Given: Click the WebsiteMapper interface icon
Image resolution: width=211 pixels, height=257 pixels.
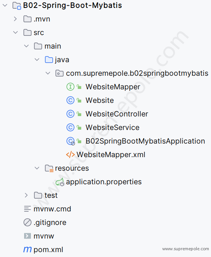Looking at the screenshot, I should (70, 87).
